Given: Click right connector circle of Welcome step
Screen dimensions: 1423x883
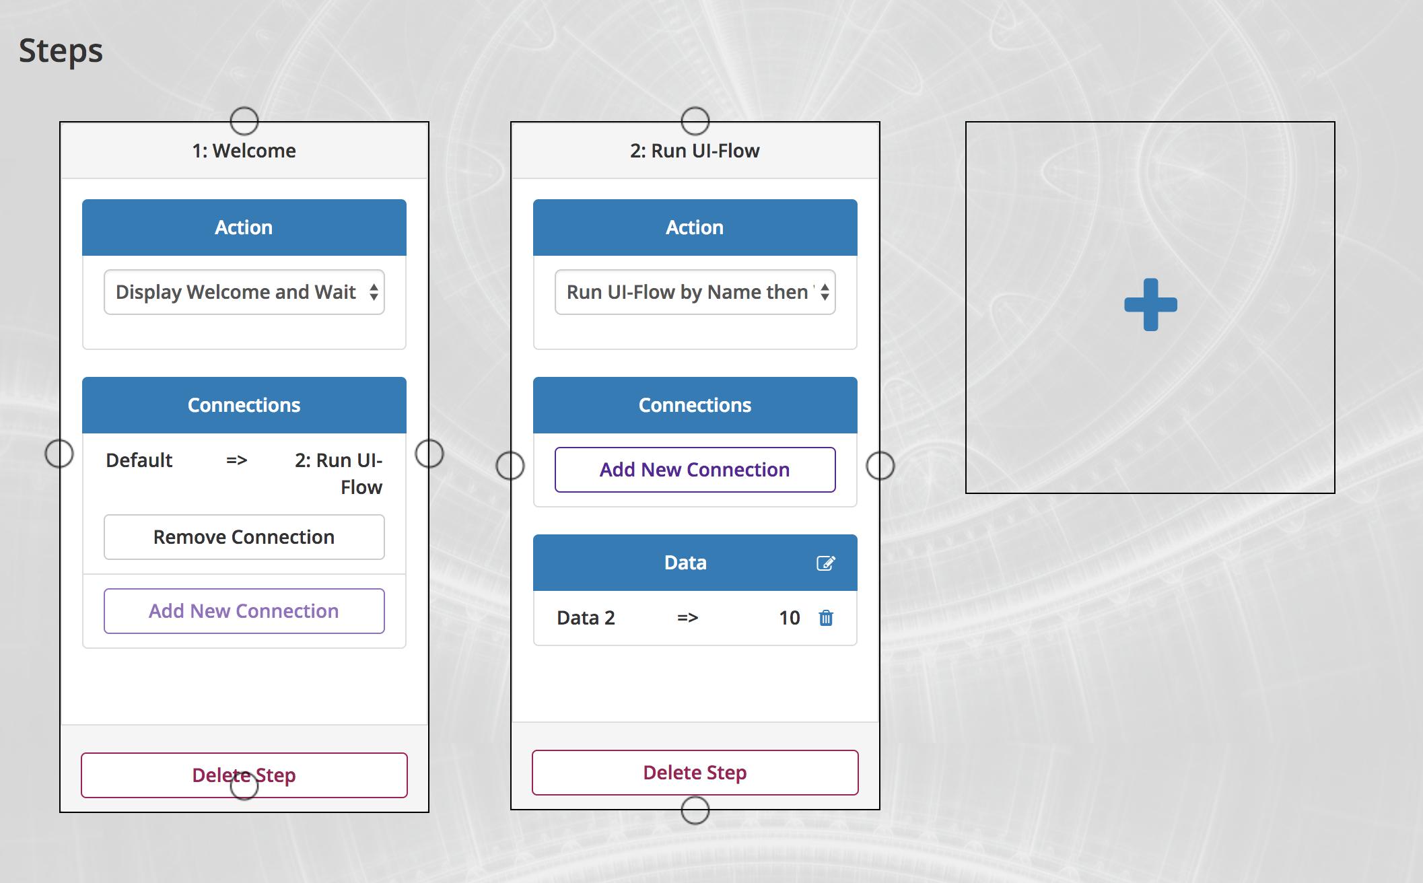Looking at the screenshot, I should (429, 454).
